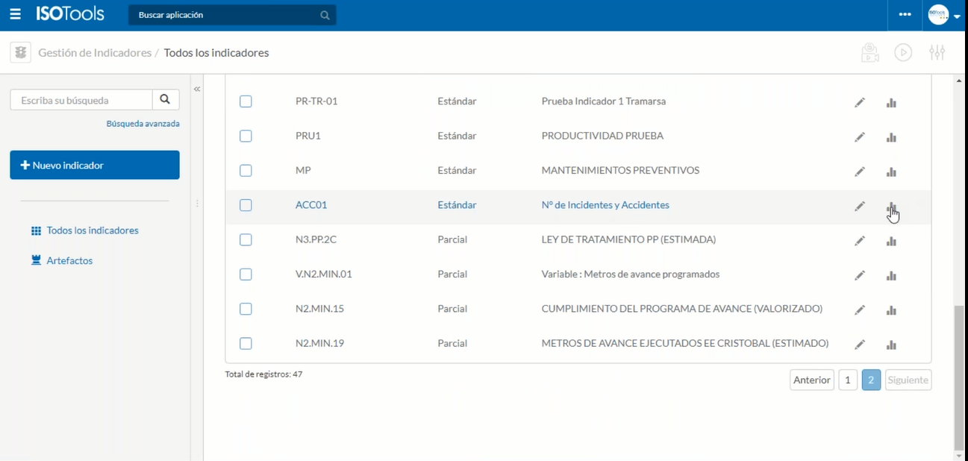Click the play tutorial icon in header

tap(903, 53)
